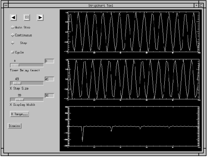Viewport: 207px width, 157px height.
Task: Open the X Range... dialog button
Action: point(19,114)
